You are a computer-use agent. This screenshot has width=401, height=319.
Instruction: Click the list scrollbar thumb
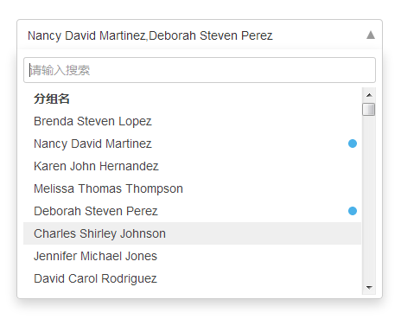click(369, 109)
